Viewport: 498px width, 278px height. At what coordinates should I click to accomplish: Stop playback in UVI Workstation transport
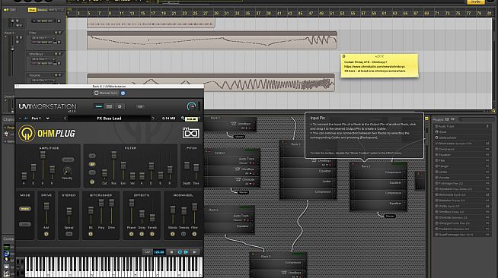click(171, 252)
